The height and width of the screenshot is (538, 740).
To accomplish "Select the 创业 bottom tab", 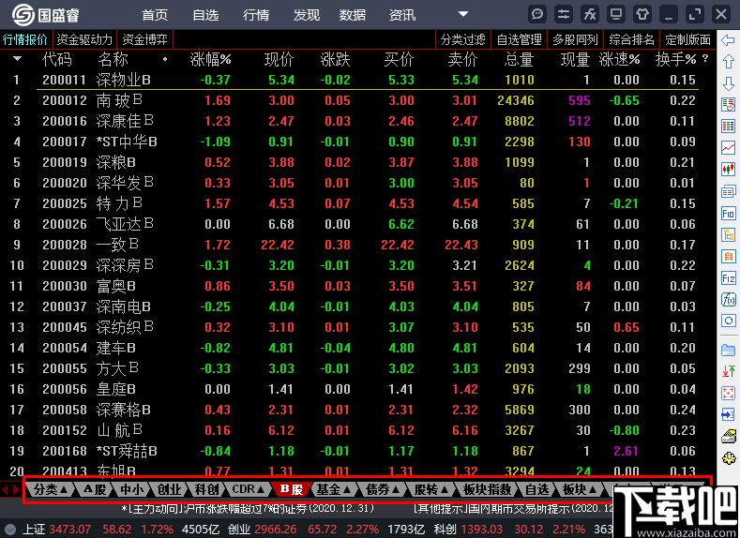I will point(170,489).
